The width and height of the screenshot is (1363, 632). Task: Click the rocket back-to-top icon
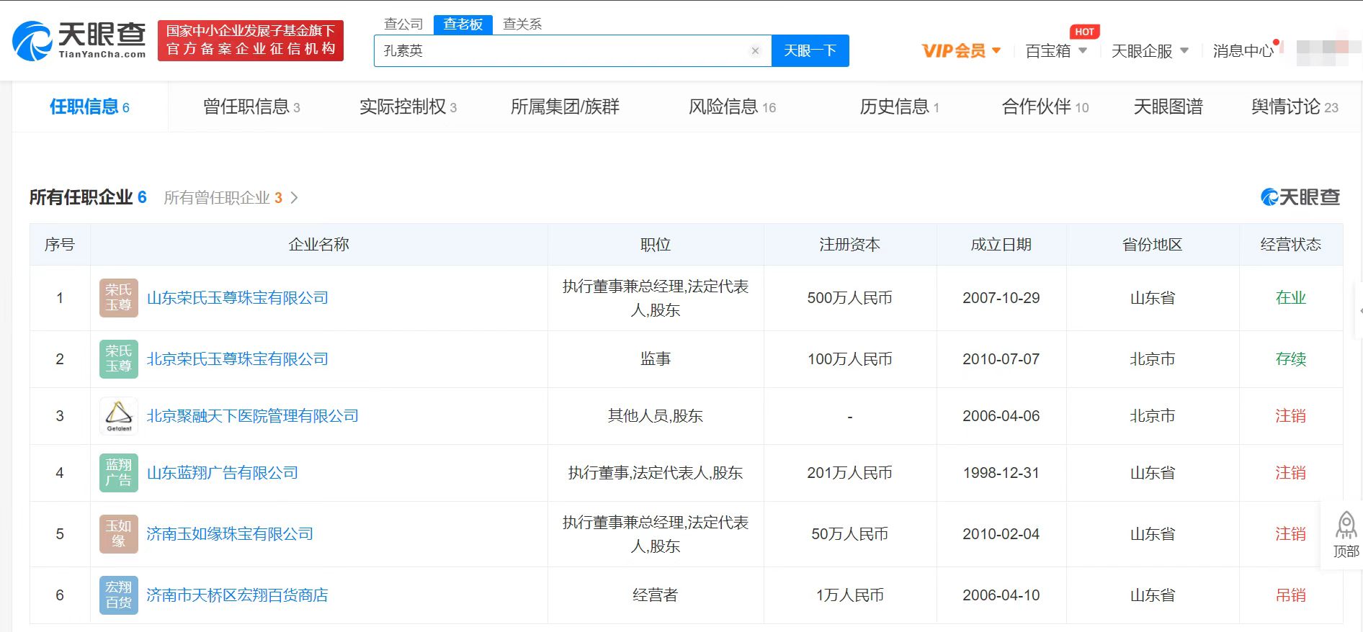pos(1345,525)
